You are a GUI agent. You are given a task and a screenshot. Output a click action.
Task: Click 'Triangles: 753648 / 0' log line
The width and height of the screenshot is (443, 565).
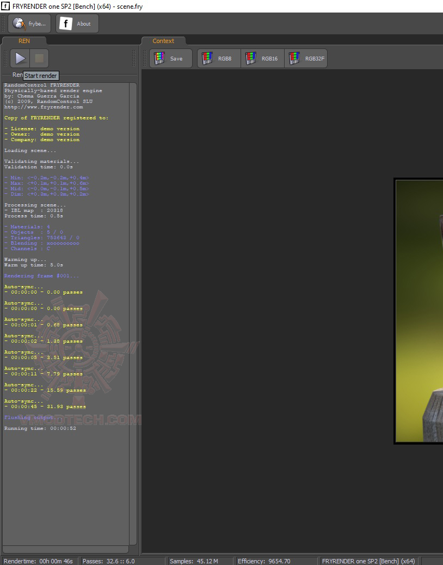click(x=42, y=238)
